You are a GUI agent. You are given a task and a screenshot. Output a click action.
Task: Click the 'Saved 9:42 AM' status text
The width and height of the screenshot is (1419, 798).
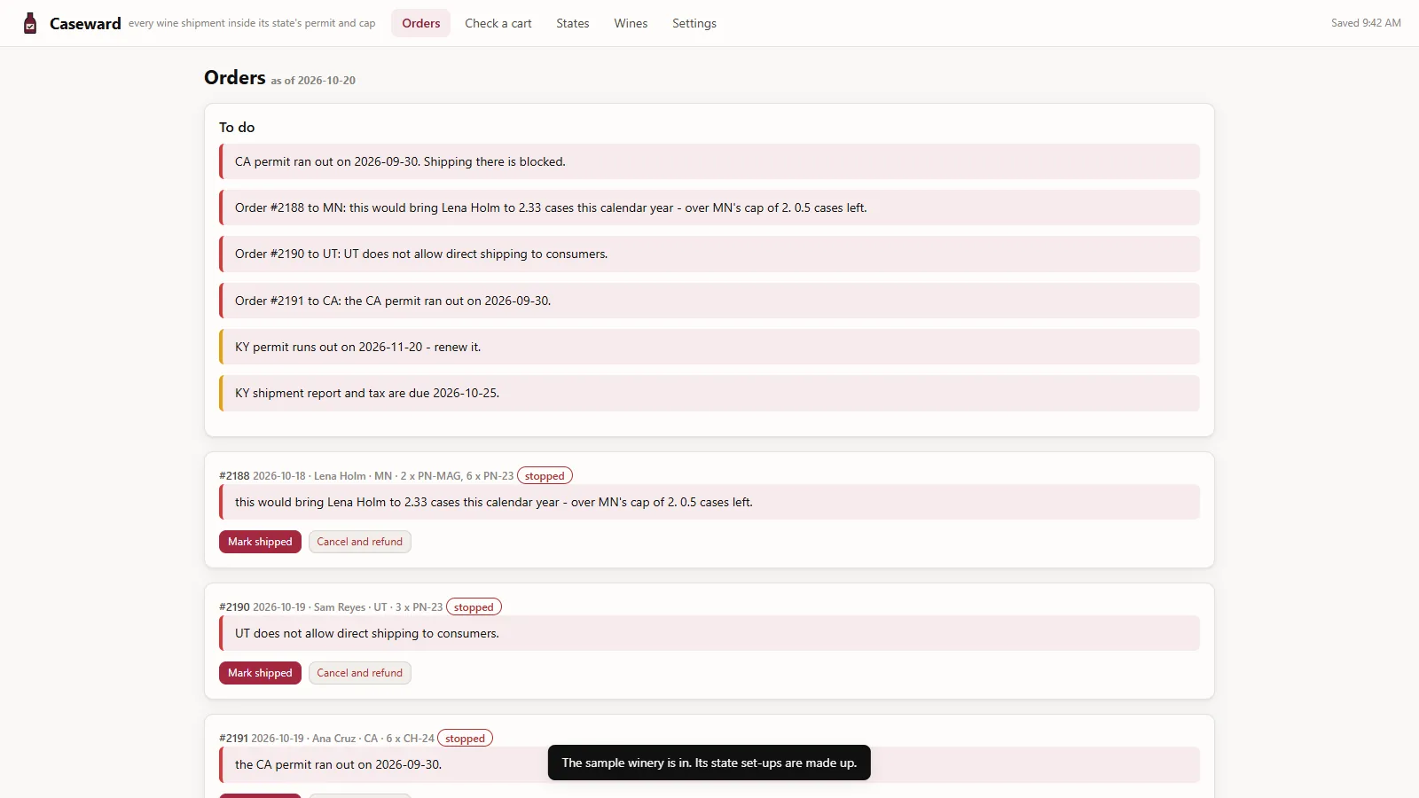tap(1366, 23)
